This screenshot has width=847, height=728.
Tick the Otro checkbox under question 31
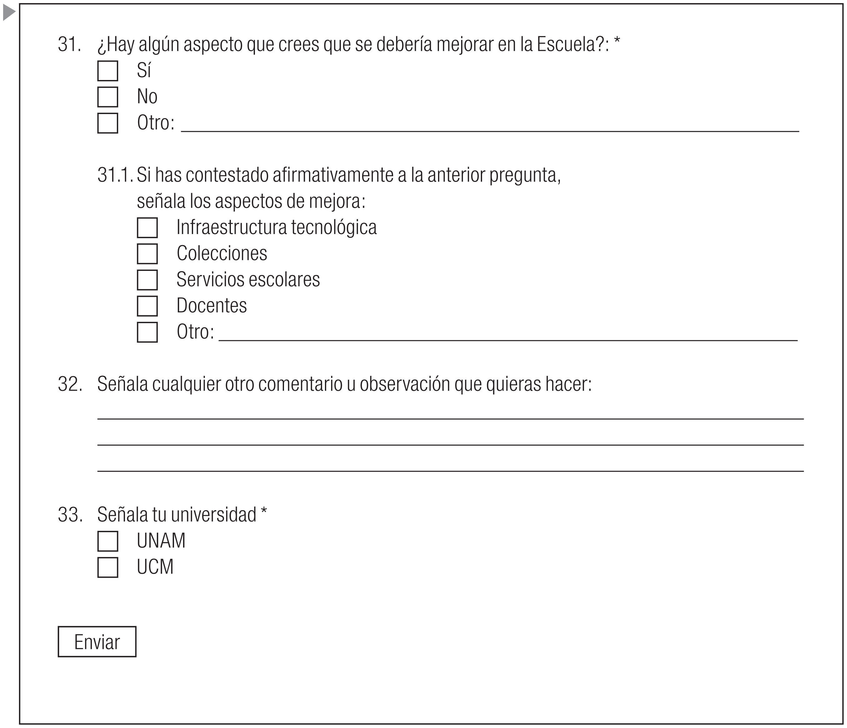[107, 123]
